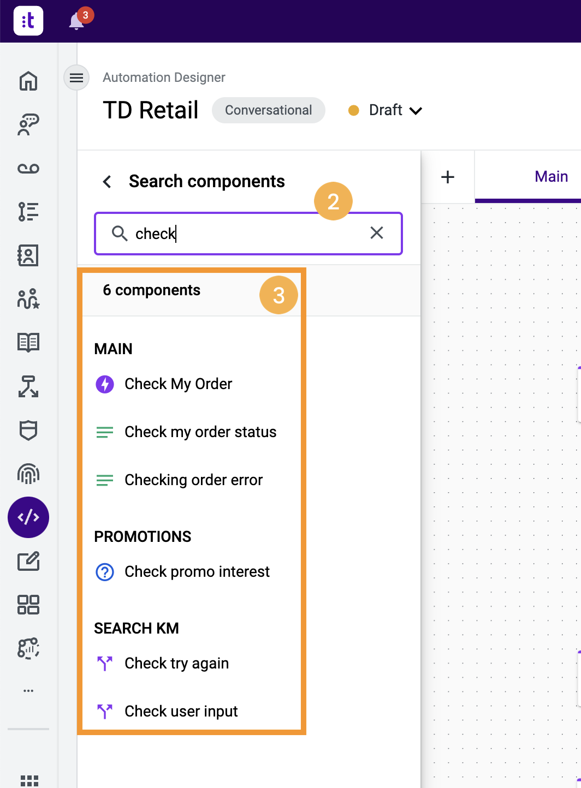Select Check My Order component

click(x=178, y=384)
